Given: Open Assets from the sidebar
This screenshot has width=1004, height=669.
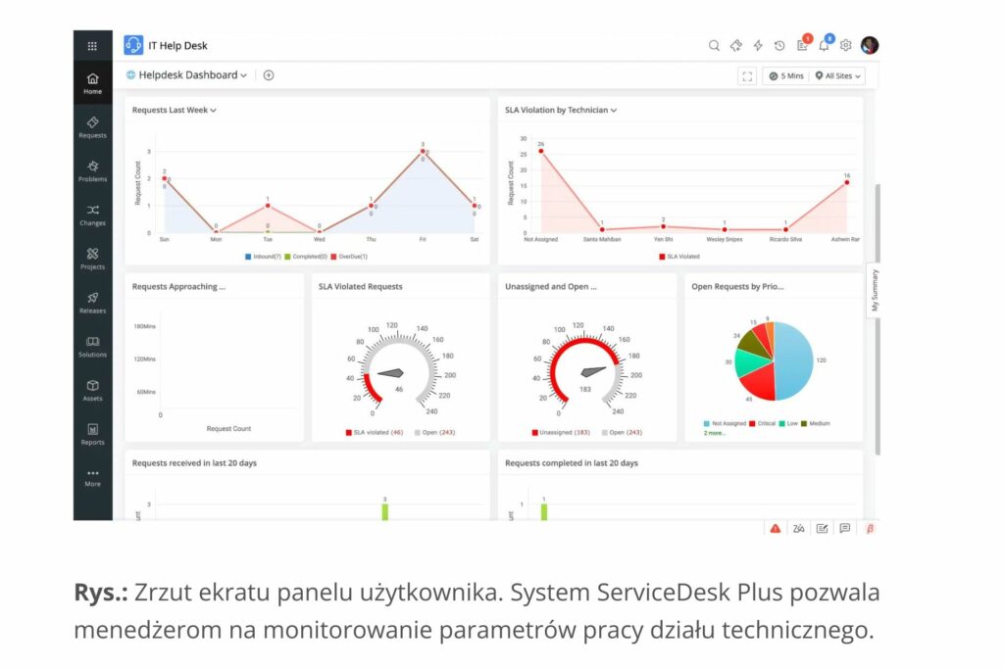Looking at the screenshot, I should (x=92, y=390).
